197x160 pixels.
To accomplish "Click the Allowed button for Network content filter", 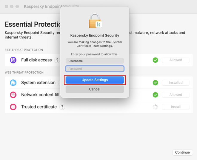I will click(176, 95).
